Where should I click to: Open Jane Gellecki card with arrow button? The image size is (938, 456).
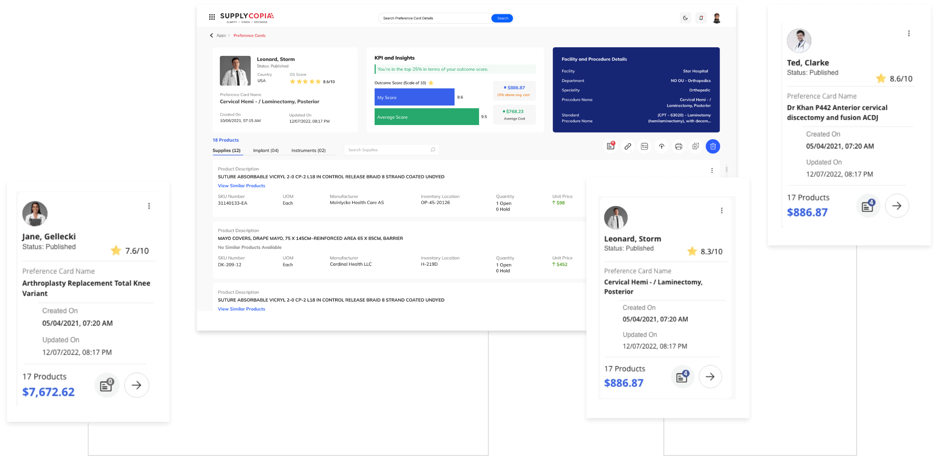click(137, 385)
